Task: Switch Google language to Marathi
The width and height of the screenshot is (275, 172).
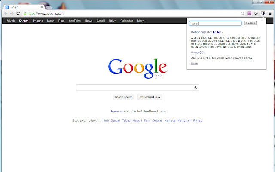Action: [137, 120]
